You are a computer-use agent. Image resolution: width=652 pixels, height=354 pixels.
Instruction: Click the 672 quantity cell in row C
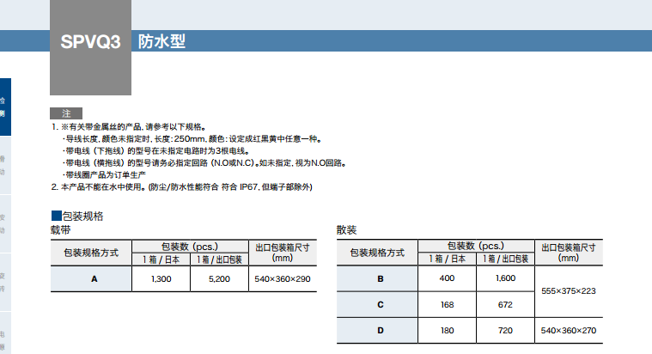pyautogui.click(x=505, y=304)
